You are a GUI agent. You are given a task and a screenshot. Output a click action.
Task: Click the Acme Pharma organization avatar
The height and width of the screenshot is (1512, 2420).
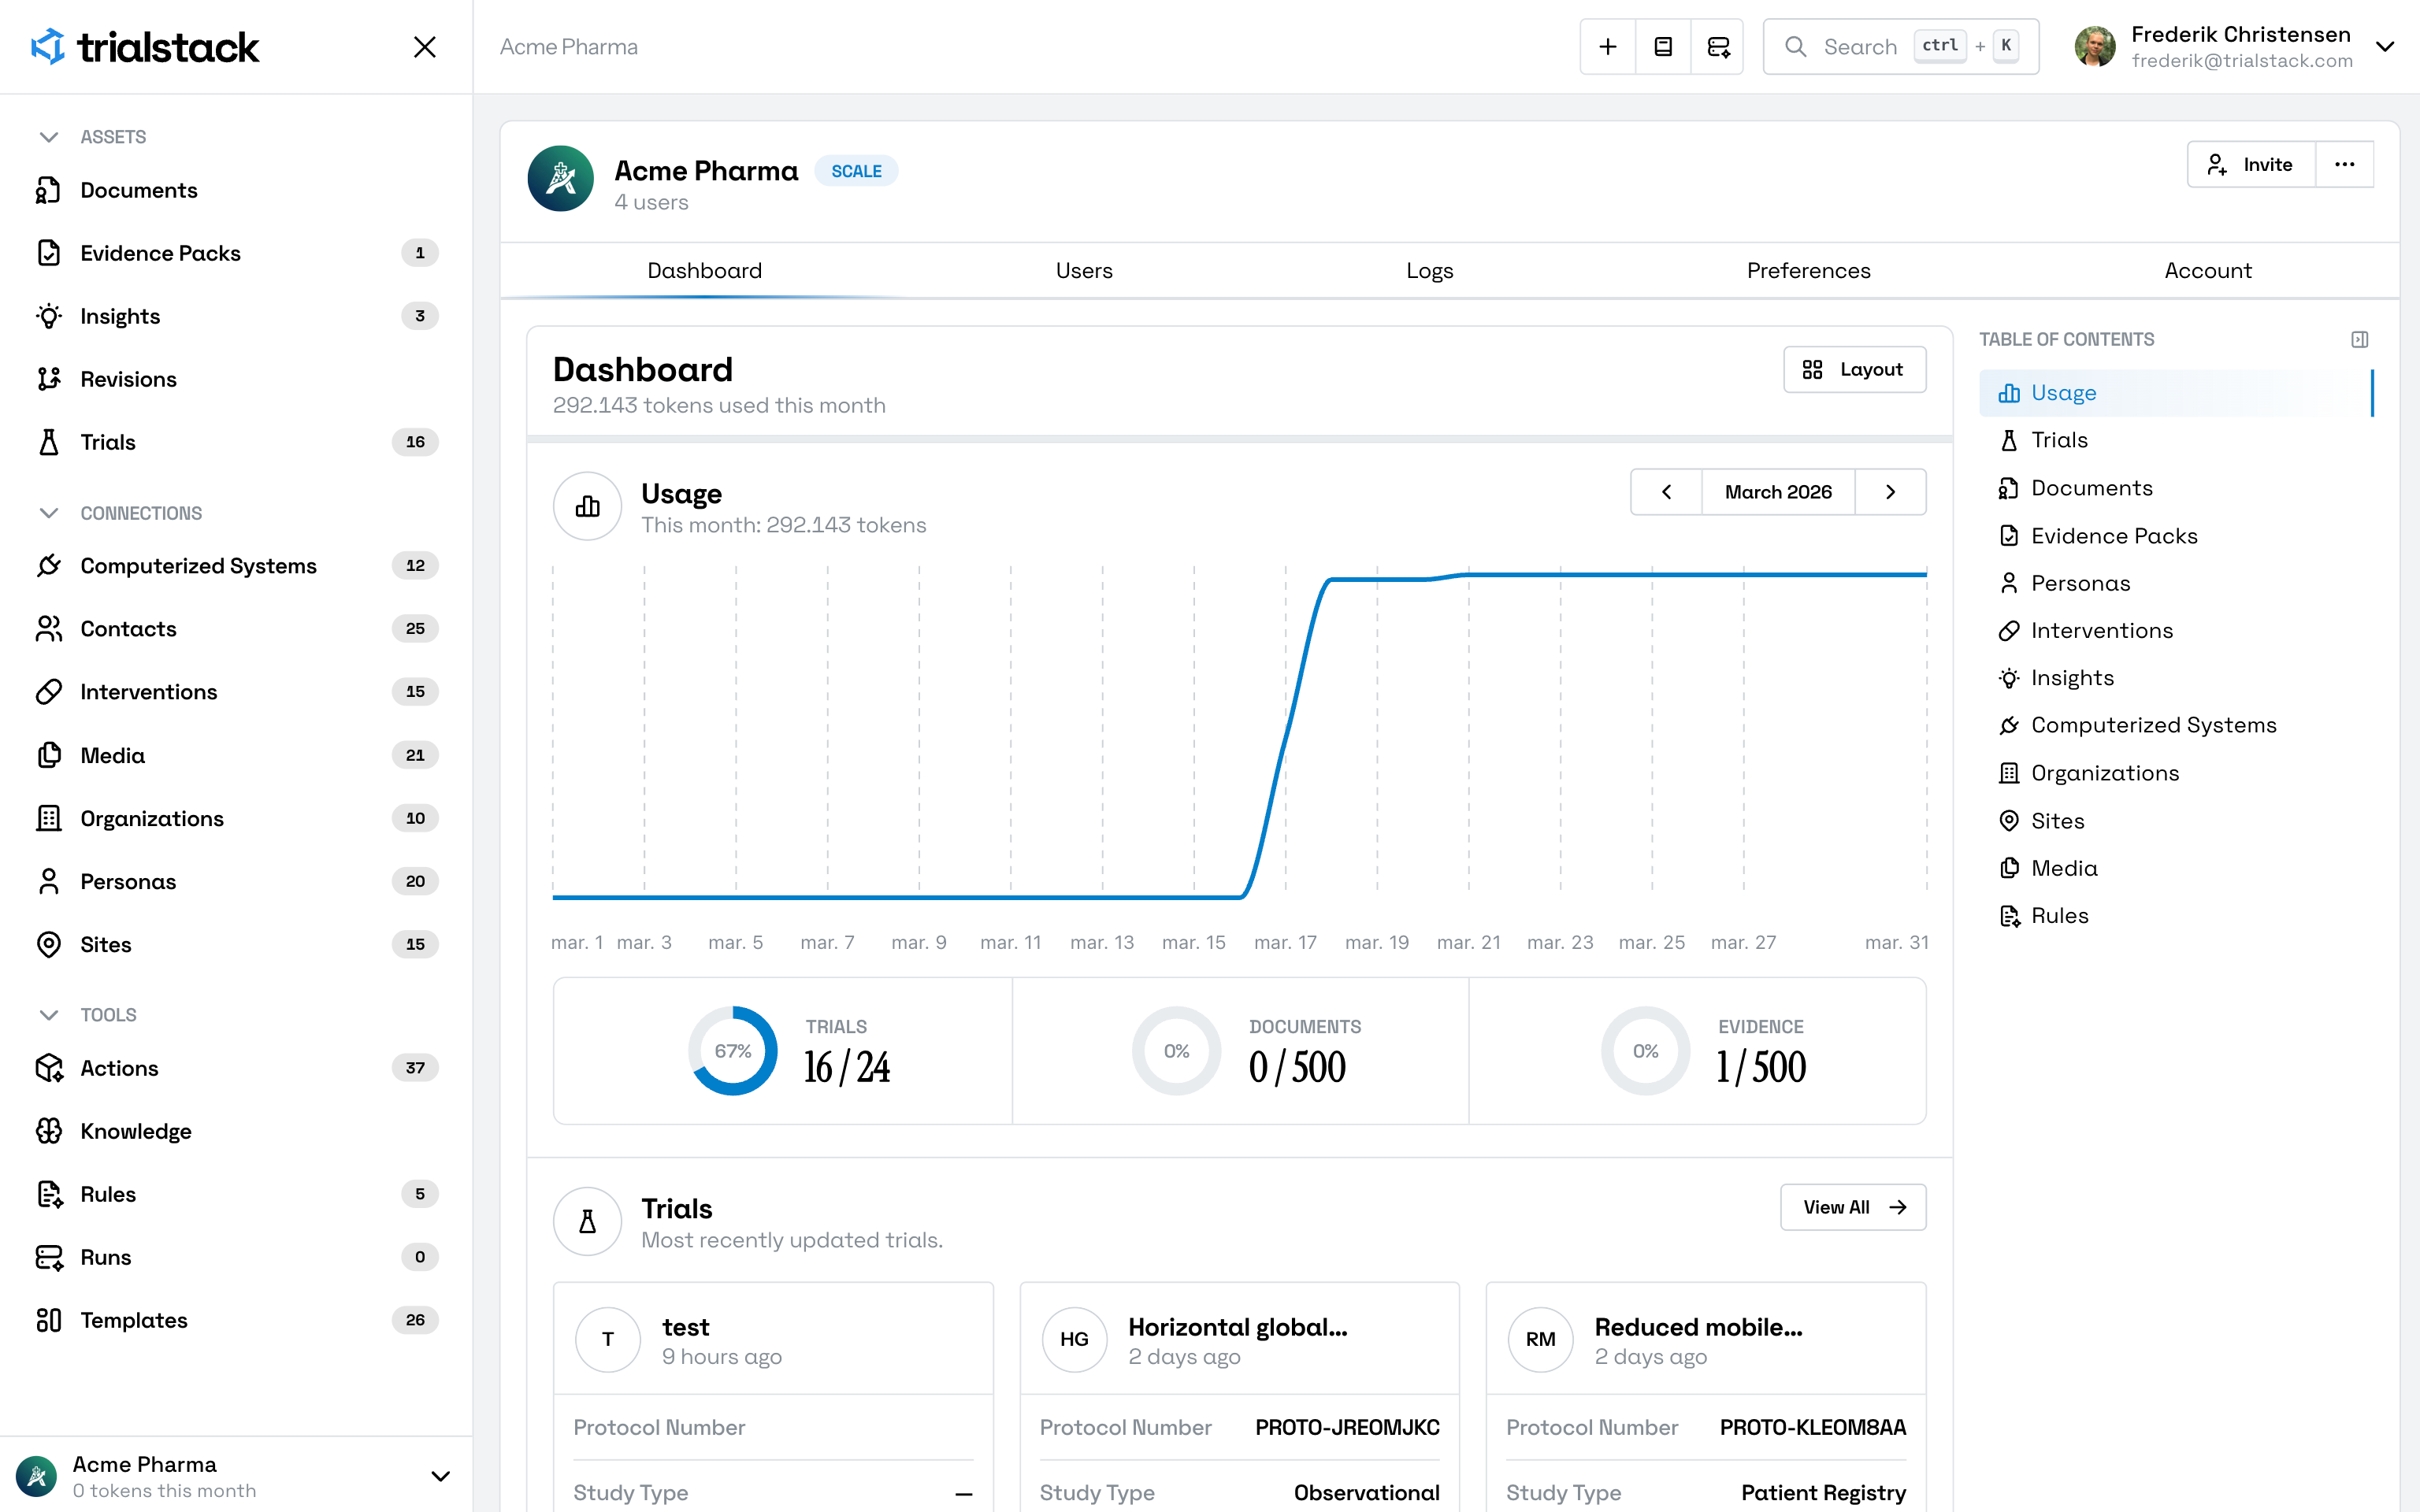pos(561,179)
